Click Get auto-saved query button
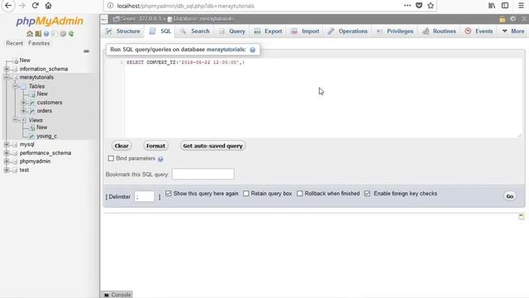529x298 pixels. [x=212, y=146]
